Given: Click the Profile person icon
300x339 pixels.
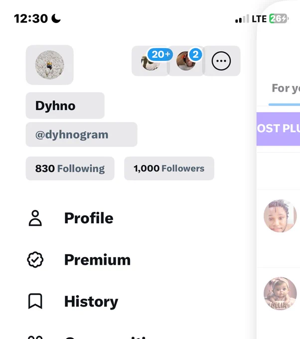Looking at the screenshot, I should 35,218.
